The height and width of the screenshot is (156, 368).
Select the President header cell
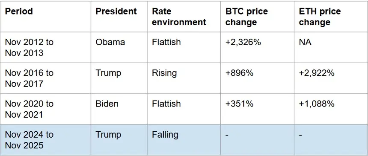(x=119, y=16)
